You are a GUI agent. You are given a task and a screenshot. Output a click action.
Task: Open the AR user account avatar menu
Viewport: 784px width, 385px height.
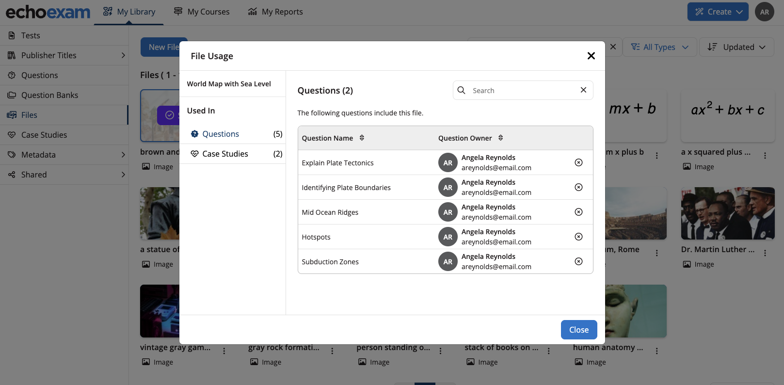(765, 12)
